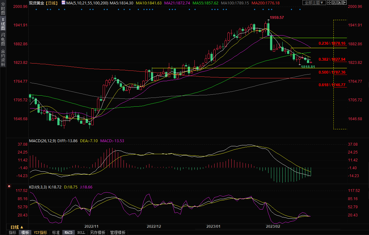Switch to the 标准 template
The image size is (369, 235).
click(56, 232)
